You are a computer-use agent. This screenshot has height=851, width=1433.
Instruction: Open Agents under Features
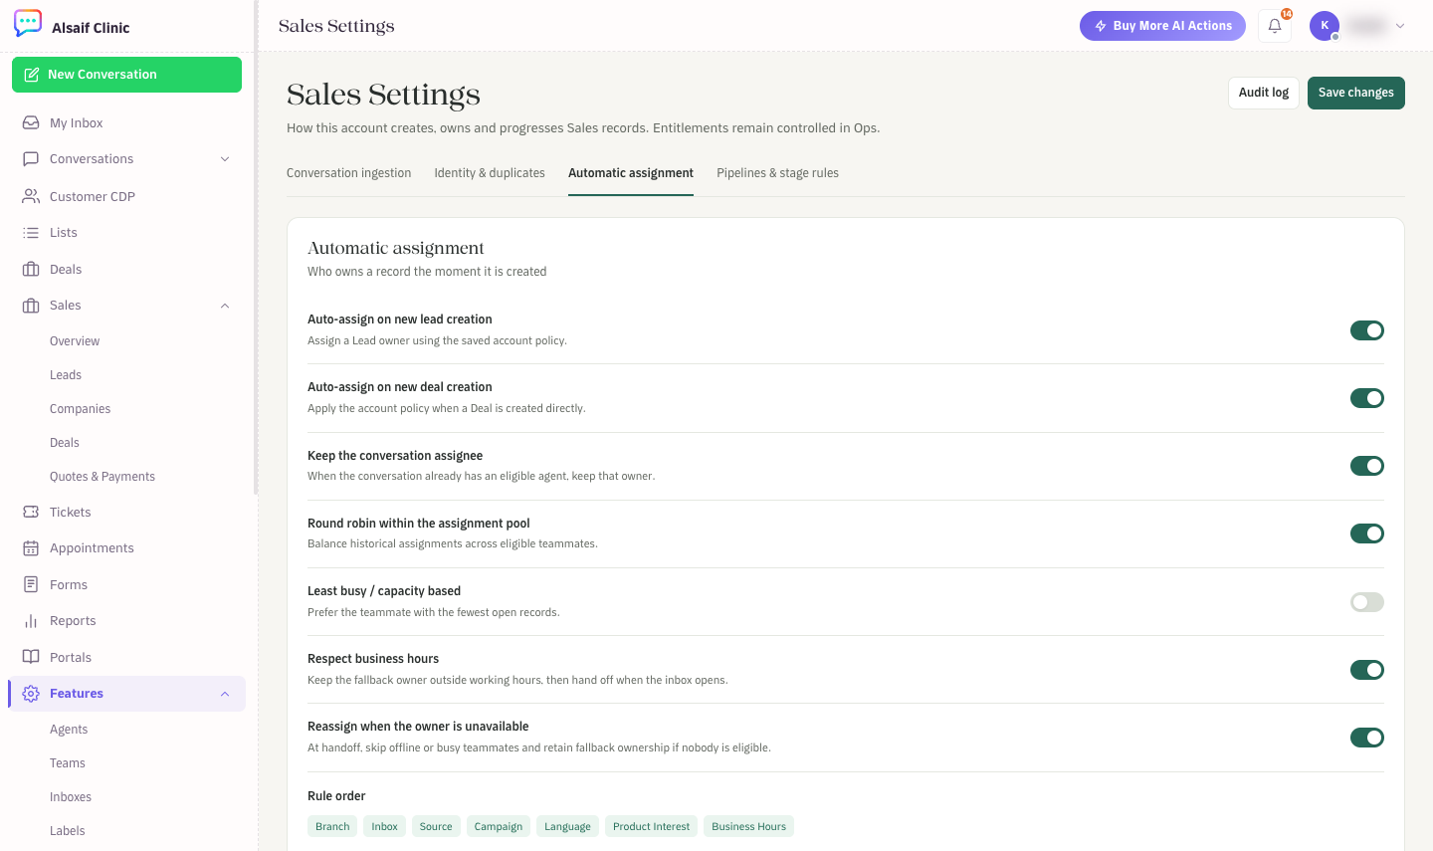coord(69,730)
